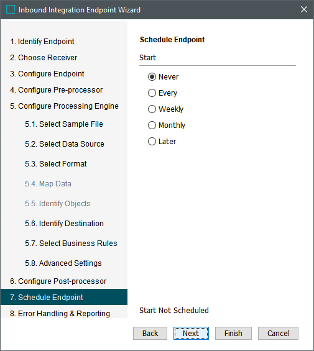Open 5.6 Identify Destination substep
This screenshot has height=351, width=314.
64,224
